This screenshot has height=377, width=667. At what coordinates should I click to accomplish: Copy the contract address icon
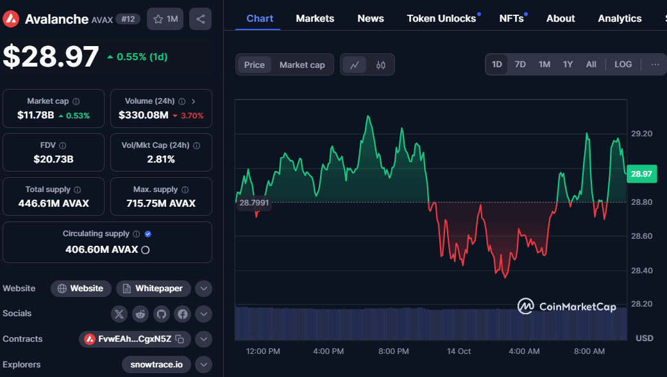pyautogui.click(x=180, y=339)
